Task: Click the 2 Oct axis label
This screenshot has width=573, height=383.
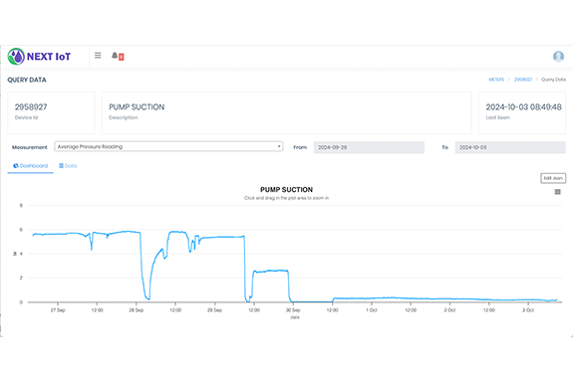Action: pos(449,310)
